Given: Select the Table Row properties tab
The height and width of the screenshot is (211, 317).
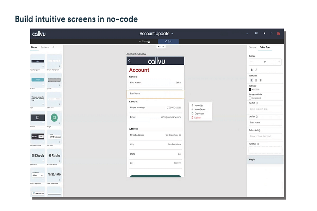Looking at the screenshot, I should pos(265,47).
